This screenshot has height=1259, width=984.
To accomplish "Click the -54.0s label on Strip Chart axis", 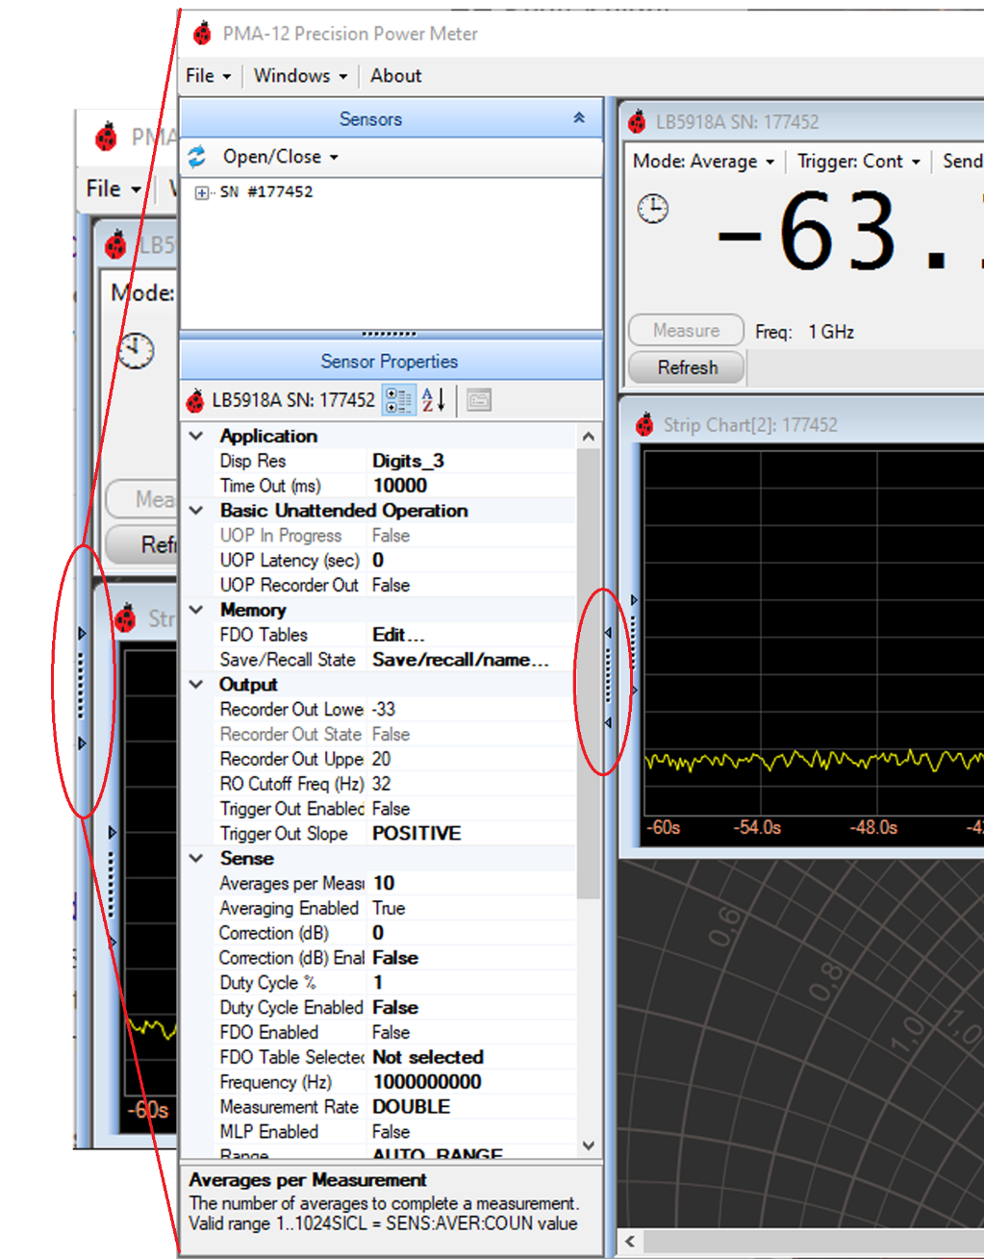I will tap(758, 828).
